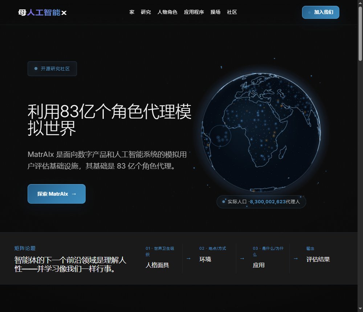The image size is (363, 312).
Task: Click the 探索 MatrAIx button
Action: [57, 194]
